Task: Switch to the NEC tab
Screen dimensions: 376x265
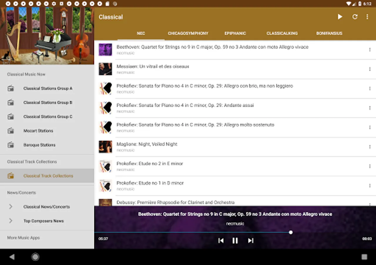Action: (x=141, y=33)
